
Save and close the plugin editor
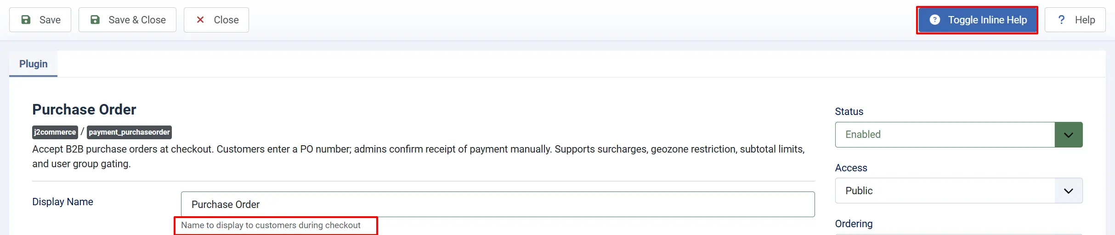pyautogui.click(x=127, y=20)
